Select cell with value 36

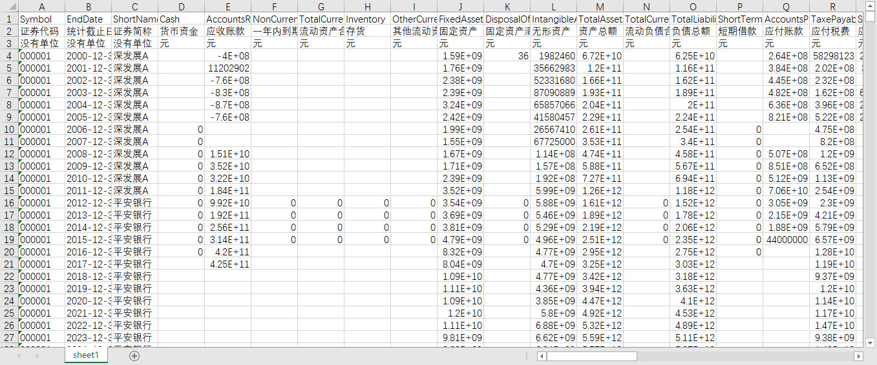(507, 56)
